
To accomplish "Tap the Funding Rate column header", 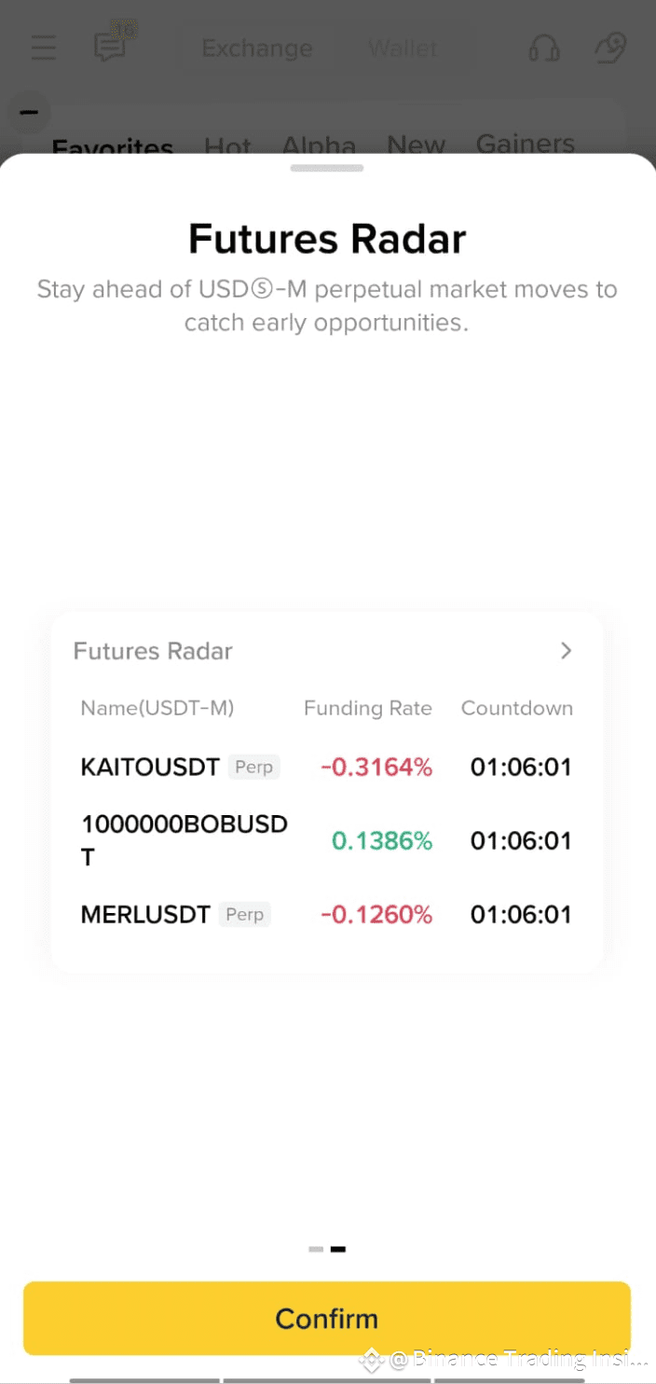I will click(367, 709).
